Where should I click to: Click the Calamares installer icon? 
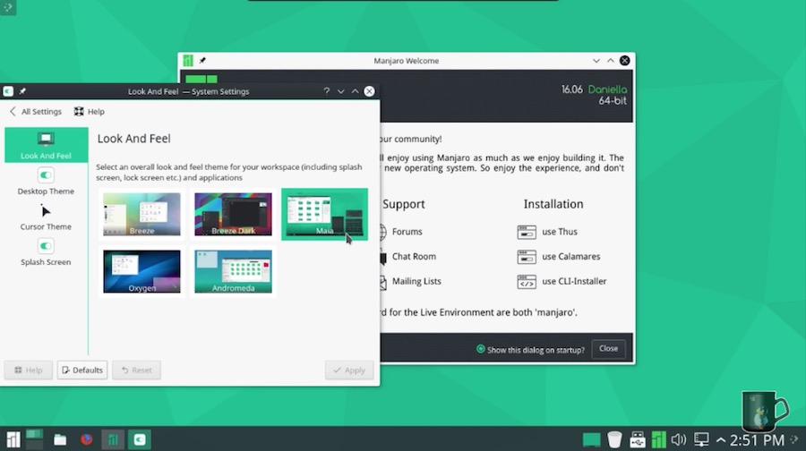click(x=527, y=257)
